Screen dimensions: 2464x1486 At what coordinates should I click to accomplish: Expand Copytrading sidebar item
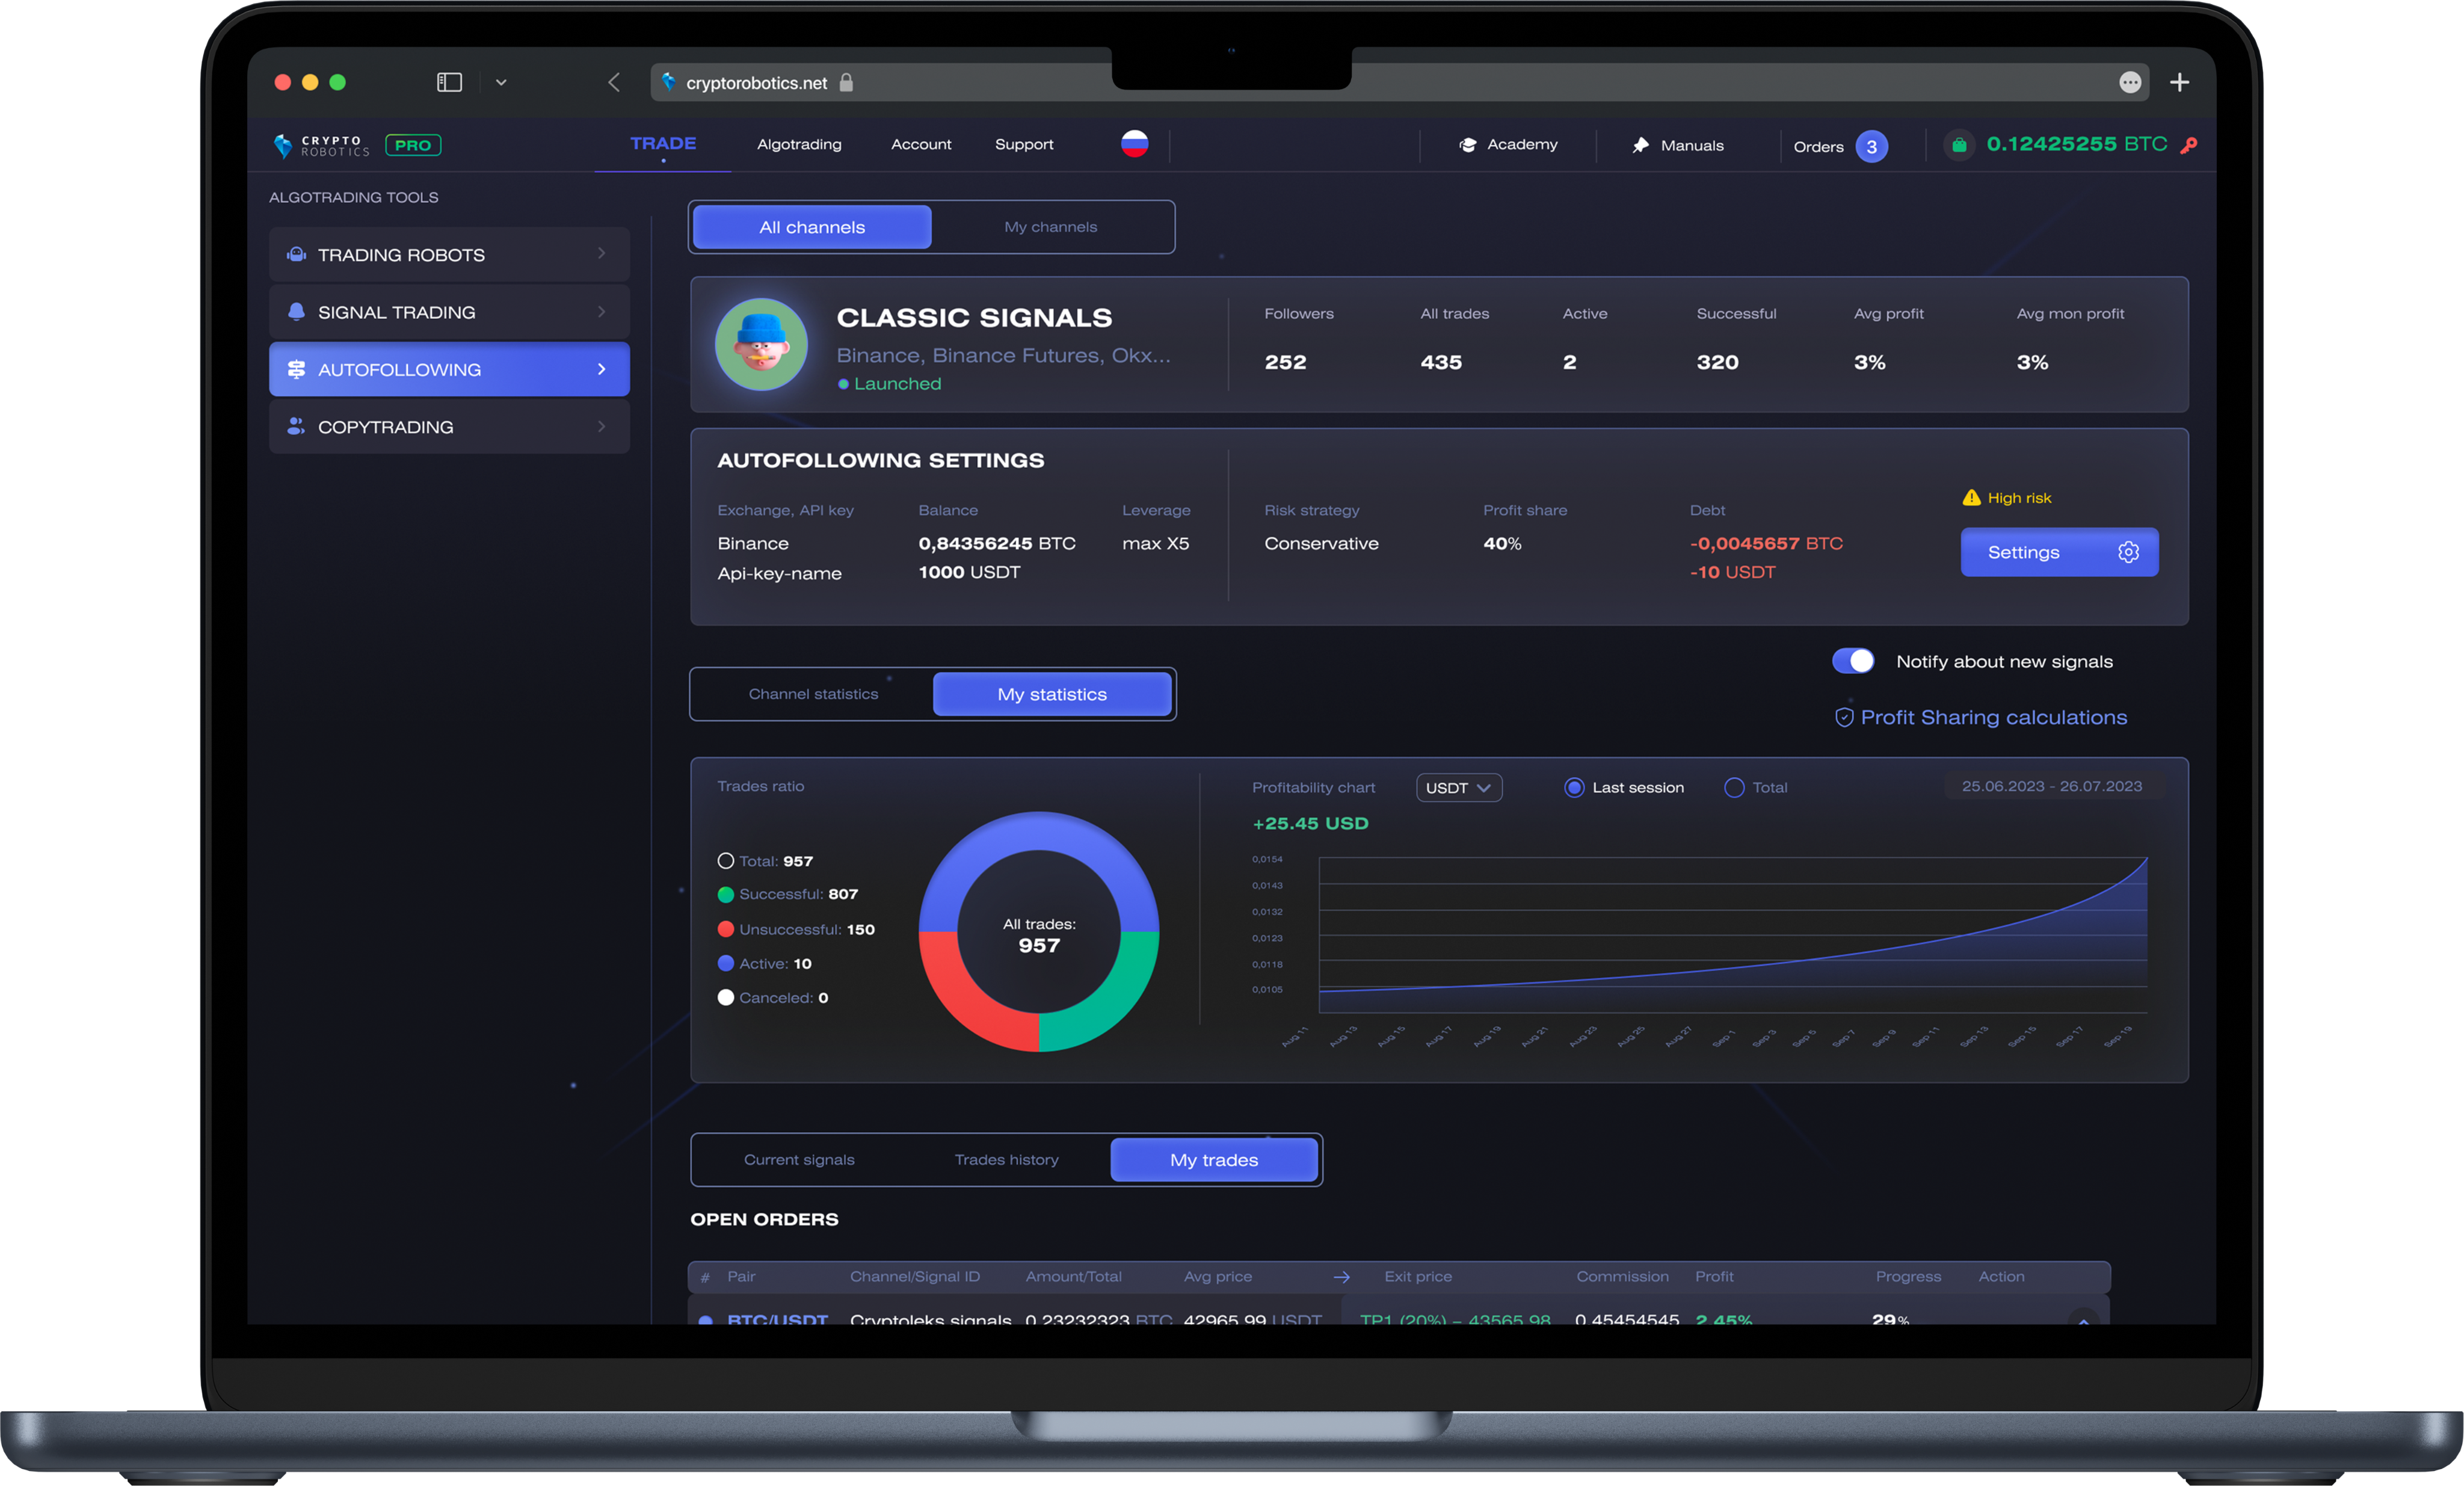click(x=449, y=426)
